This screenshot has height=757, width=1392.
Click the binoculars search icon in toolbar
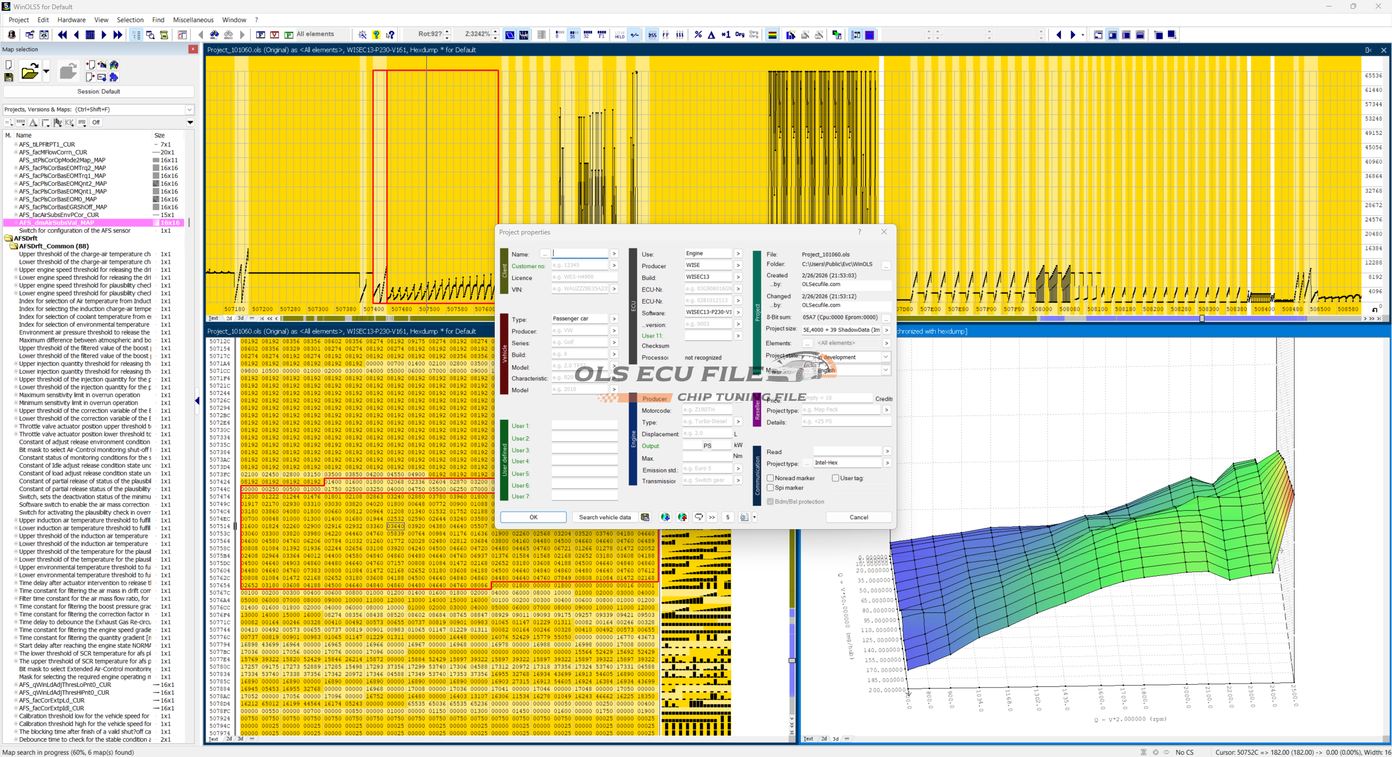pyautogui.click(x=214, y=35)
